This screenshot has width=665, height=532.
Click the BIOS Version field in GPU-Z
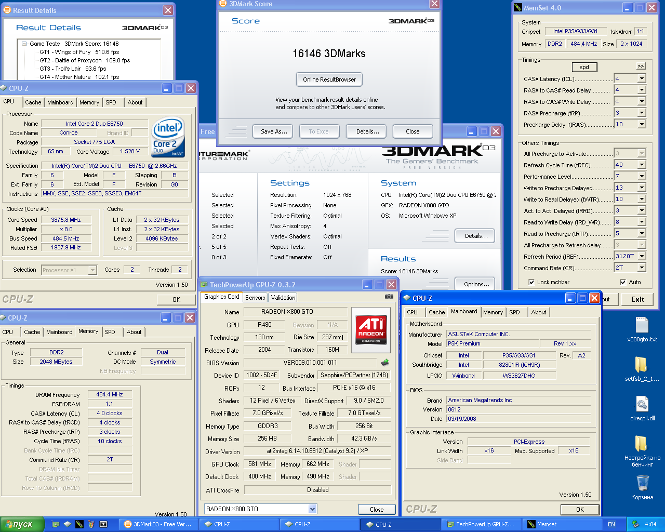(310, 363)
